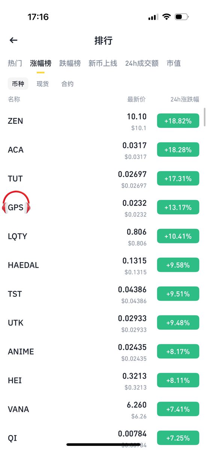Screen dimensions: 207x450
Task: Sort by the 24h涨跌幅 column header
Action: click(x=184, y=99)
